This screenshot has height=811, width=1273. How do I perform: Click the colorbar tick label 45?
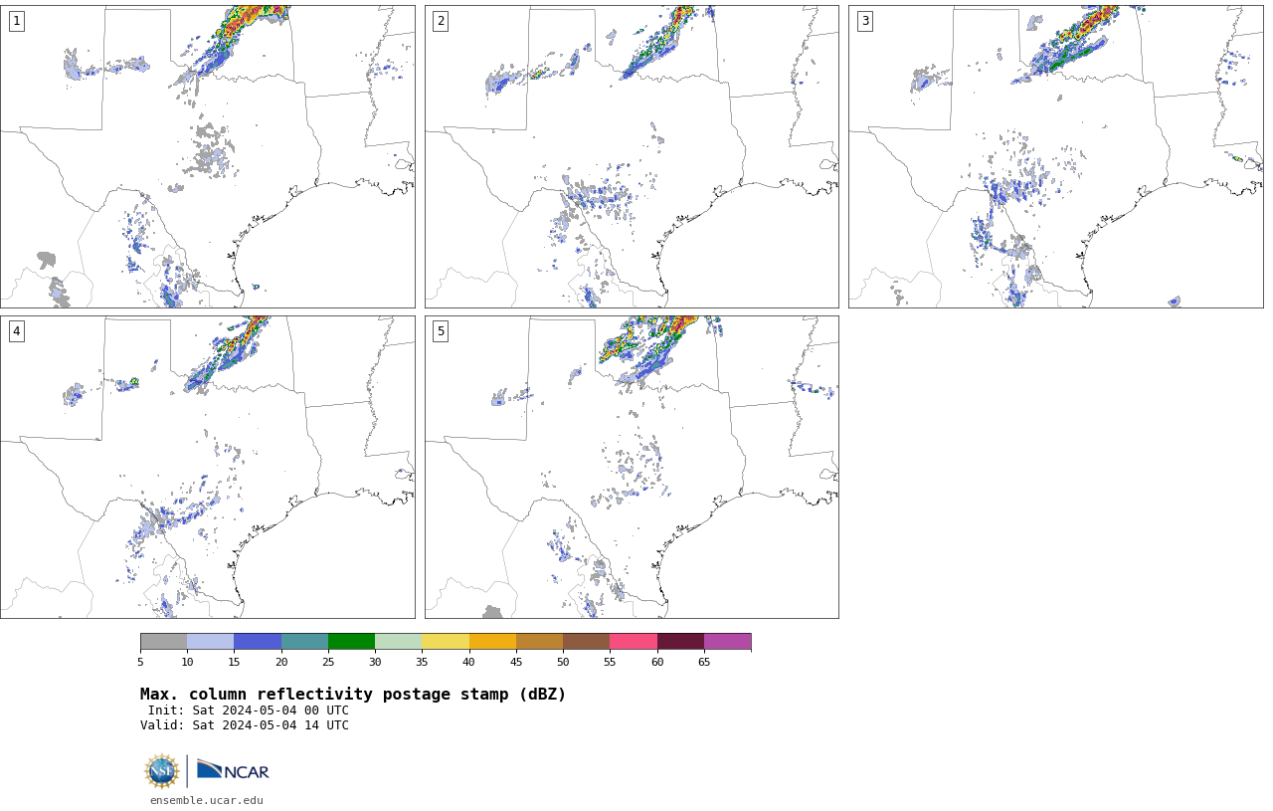tap(516, 662)
